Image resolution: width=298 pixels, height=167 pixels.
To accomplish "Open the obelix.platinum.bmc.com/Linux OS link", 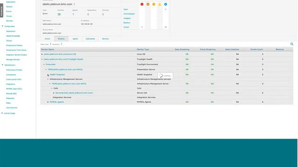I will point(60,54).
